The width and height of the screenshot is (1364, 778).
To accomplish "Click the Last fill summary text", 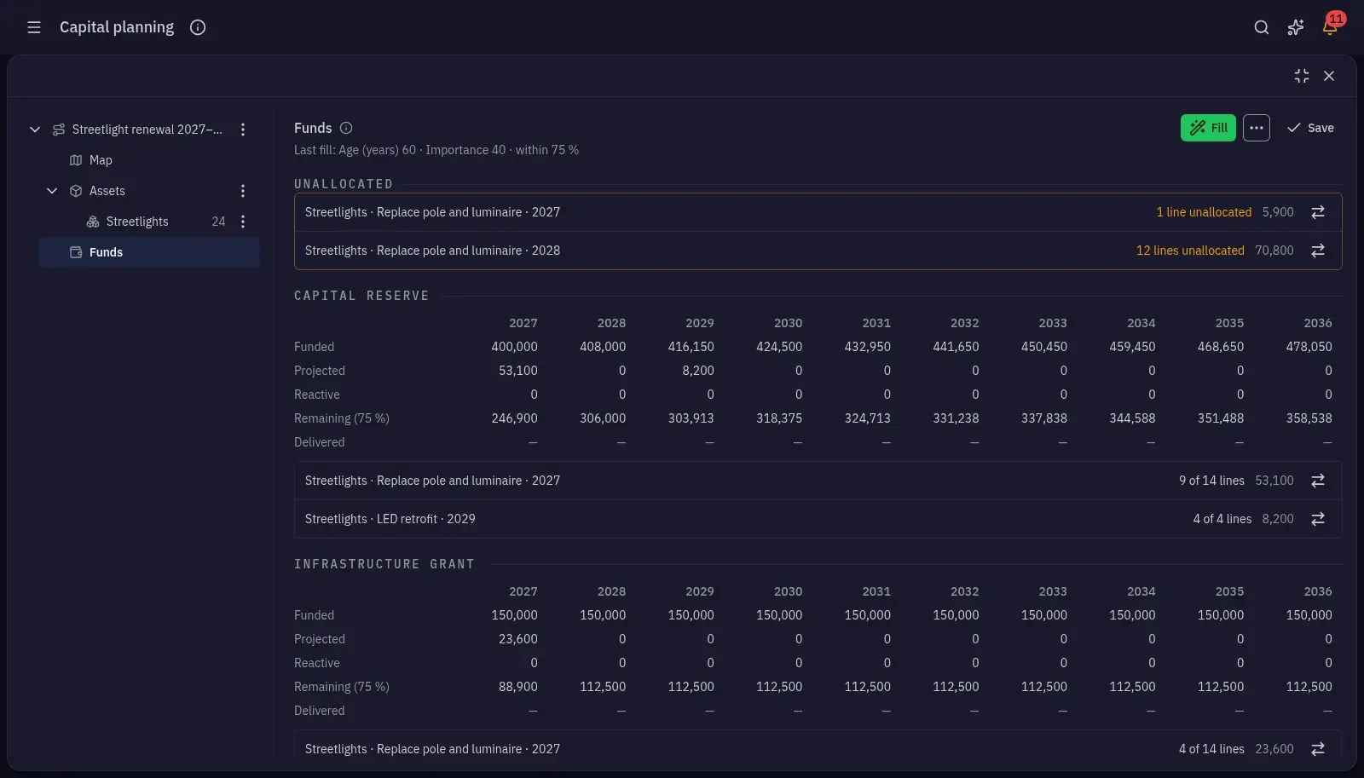I will click(436, 150).
